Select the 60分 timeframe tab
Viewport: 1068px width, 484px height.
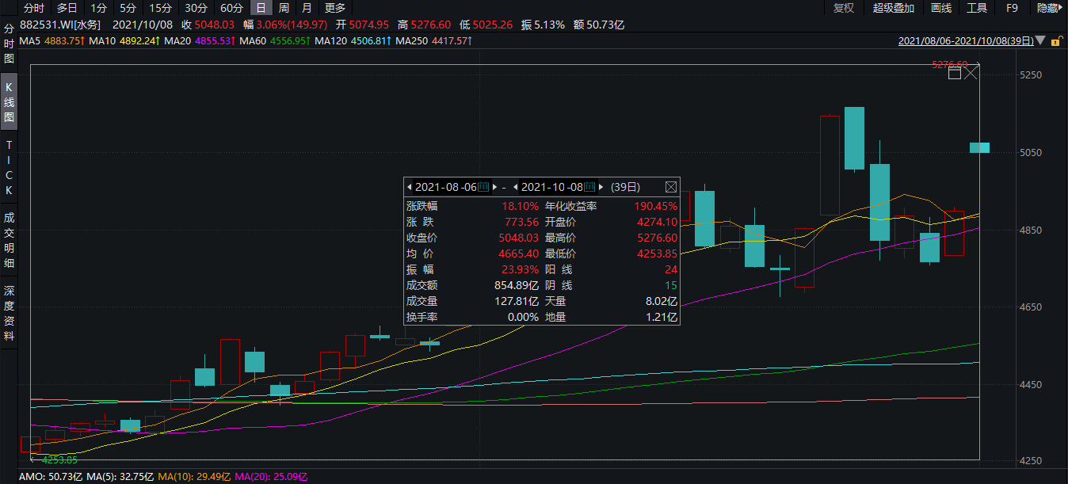point(232,8)
